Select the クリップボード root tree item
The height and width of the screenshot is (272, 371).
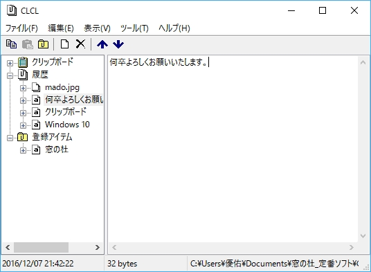[53, 62]
